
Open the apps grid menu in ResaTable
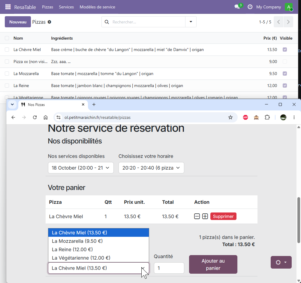point(8,7)
